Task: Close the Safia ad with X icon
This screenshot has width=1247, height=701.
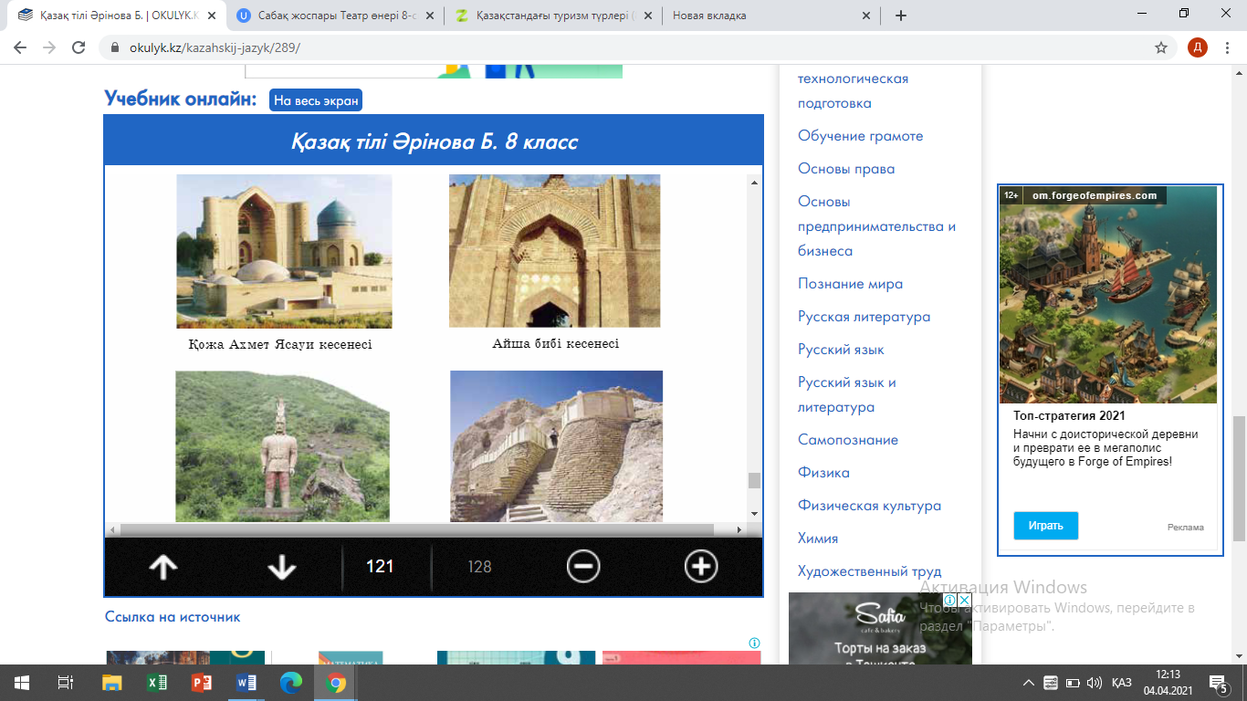Action: point(965,600)
